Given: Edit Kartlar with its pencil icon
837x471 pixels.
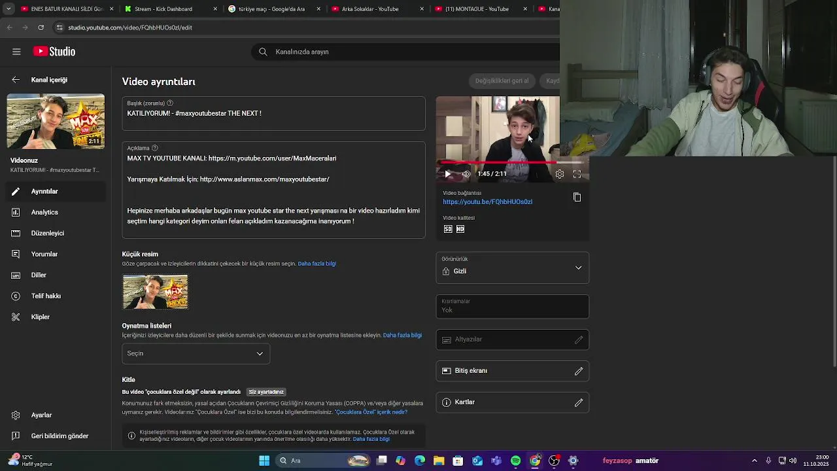Looking at the screenshot, I should pyautogui.click(x=579, y=402).
